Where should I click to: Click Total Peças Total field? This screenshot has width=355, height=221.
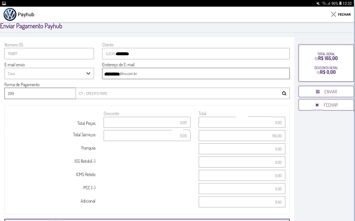(x=242, y=122)
